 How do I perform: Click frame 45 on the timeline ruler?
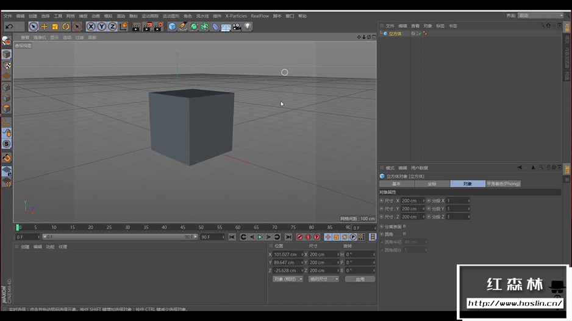tap(183, 228)
